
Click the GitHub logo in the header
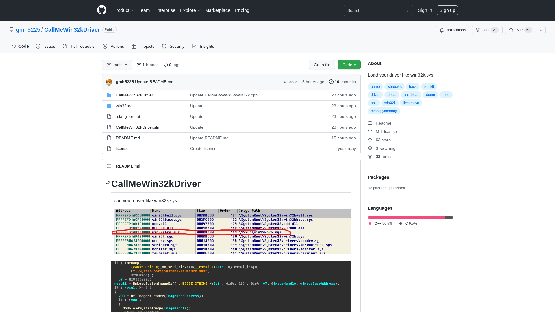point(102,10)
